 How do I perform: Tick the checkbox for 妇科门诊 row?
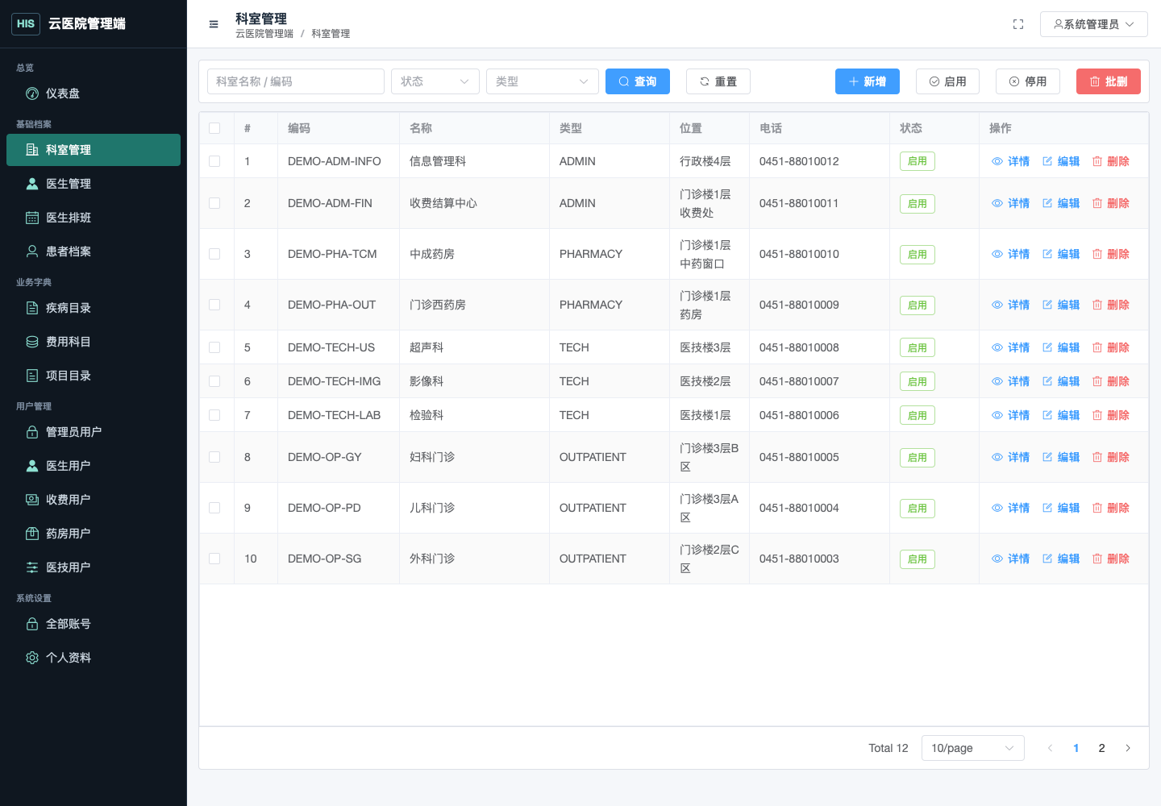click(214, 457)
